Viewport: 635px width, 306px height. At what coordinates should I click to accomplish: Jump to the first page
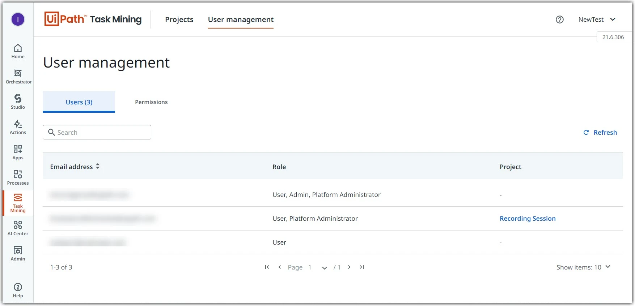267,267
